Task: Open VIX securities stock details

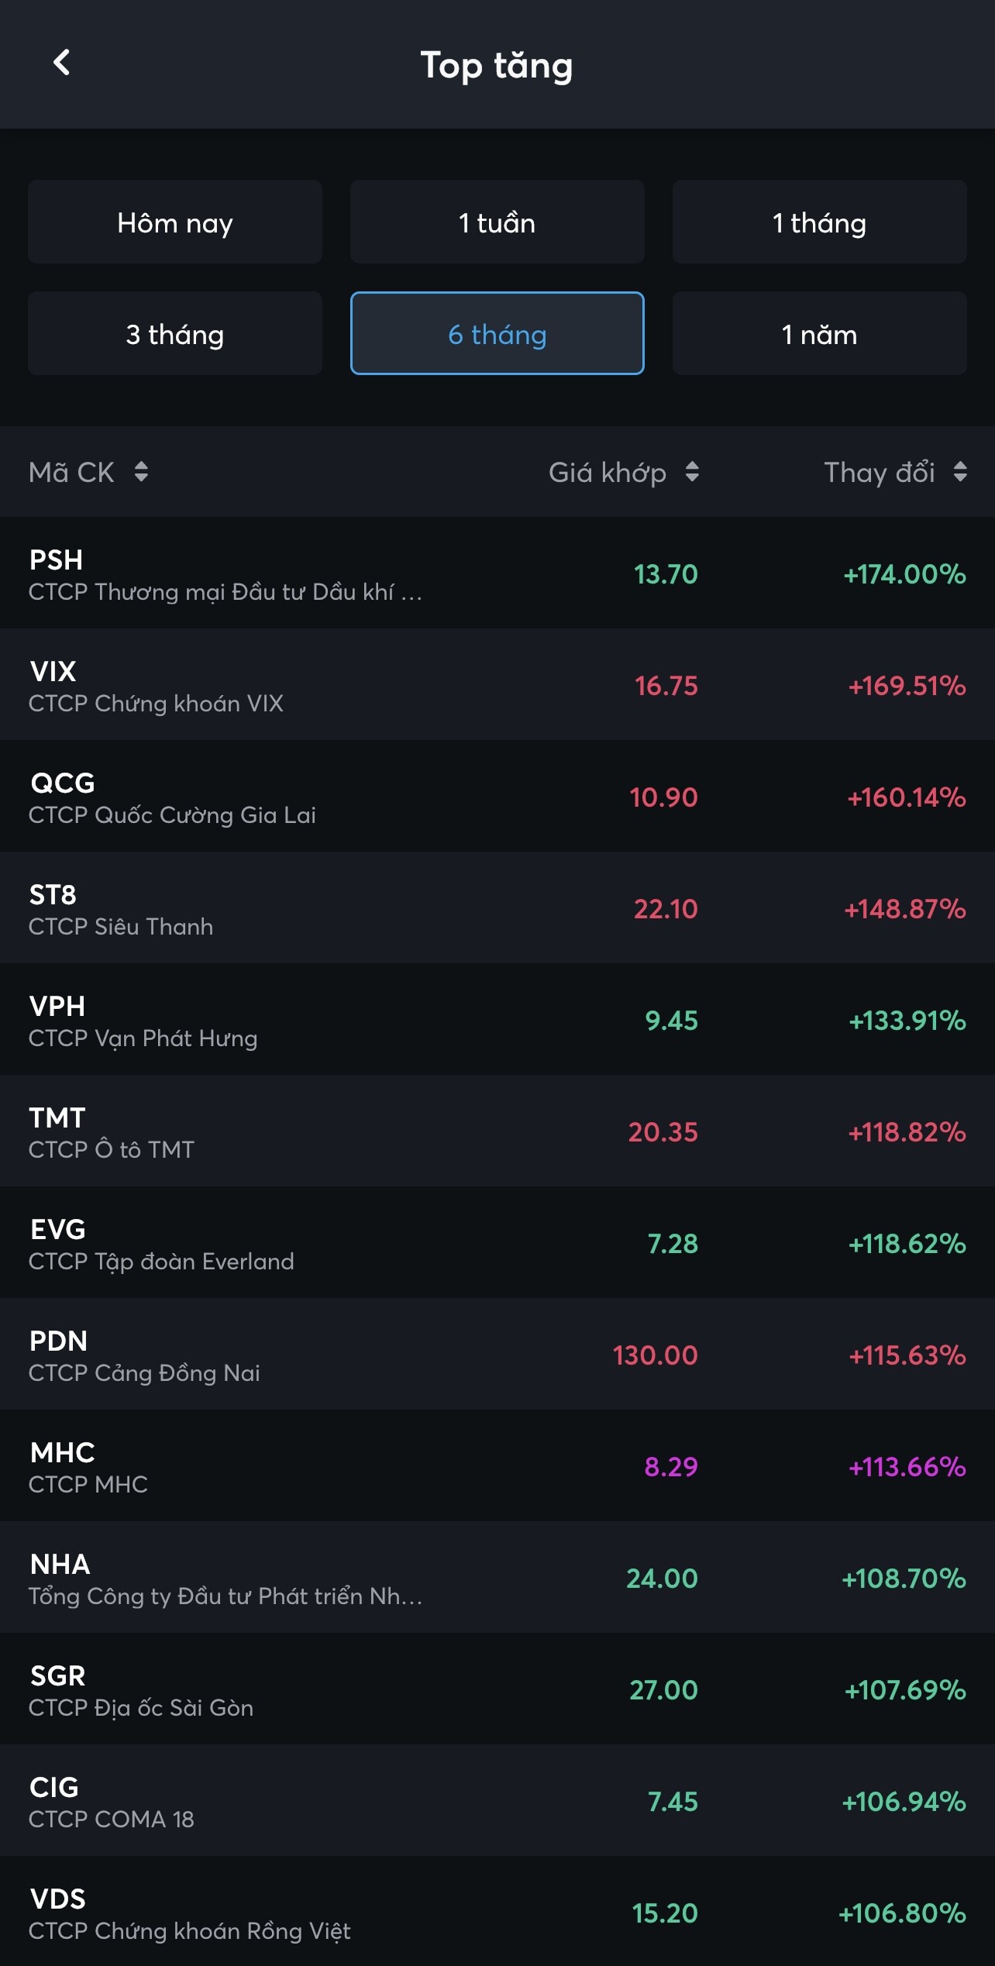Action: (497, 685)
